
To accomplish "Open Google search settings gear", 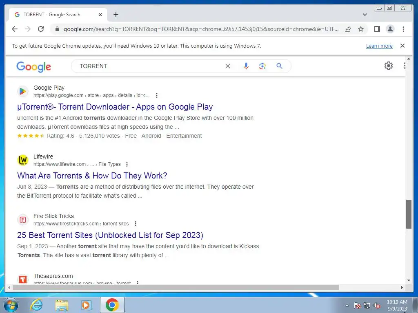I will (x=389, y=66).
